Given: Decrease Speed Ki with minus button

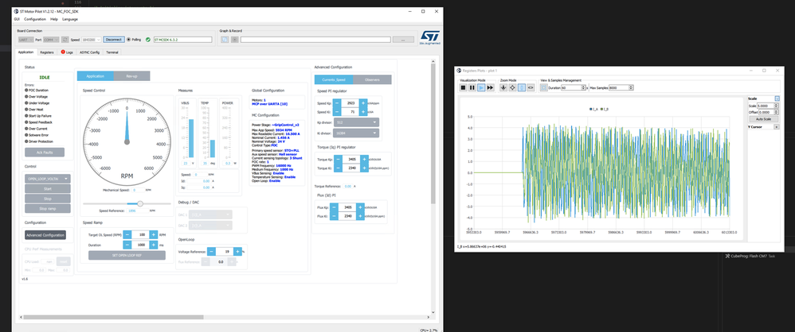Looking at the screenshot, I should click(337, 112).
